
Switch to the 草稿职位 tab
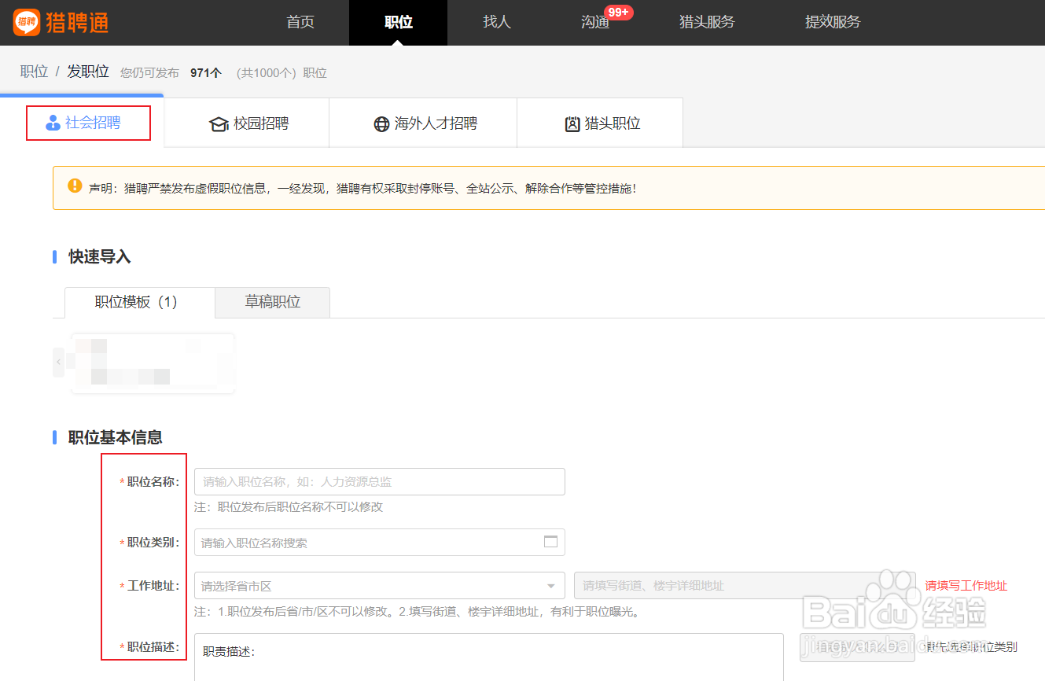[x=273, y=302]
